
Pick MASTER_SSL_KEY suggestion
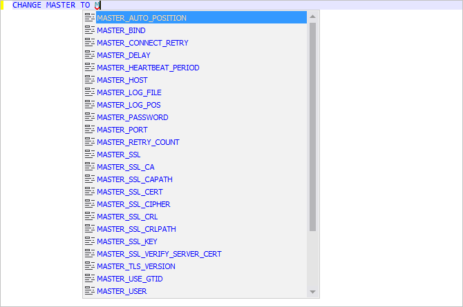195,241
